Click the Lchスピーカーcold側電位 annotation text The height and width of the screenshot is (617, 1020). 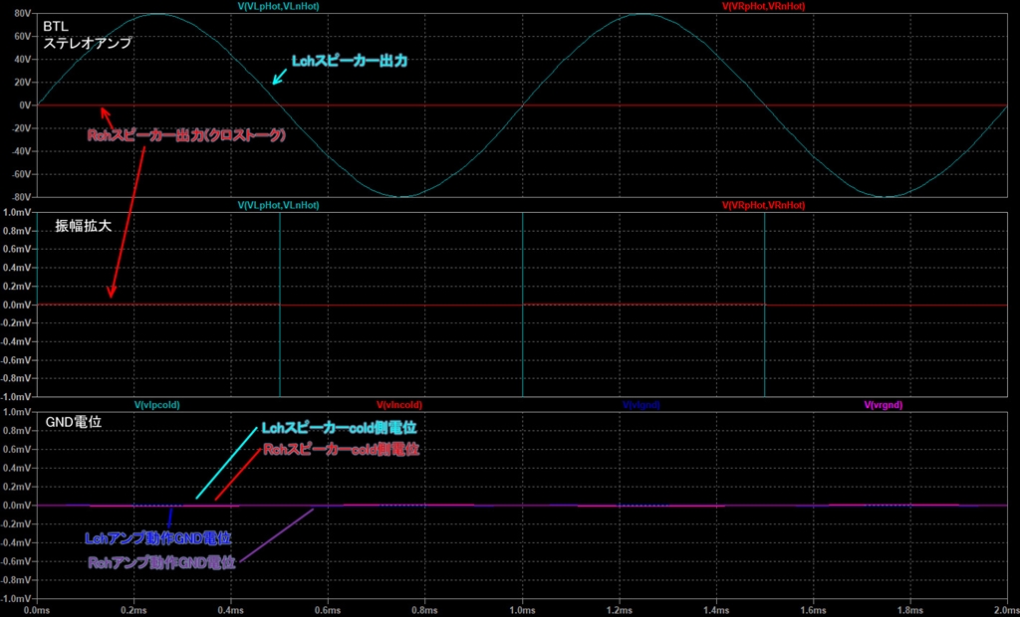(x=339, y=429)
